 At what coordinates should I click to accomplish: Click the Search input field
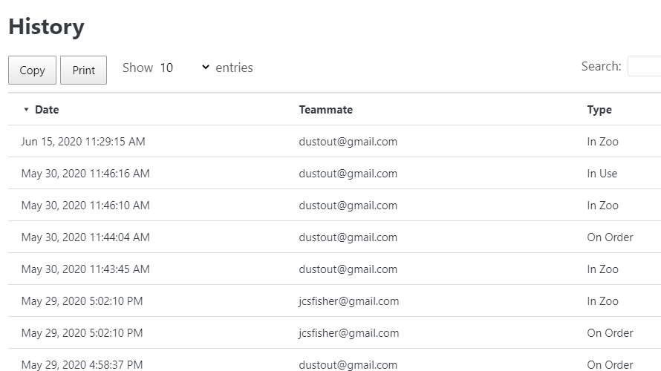(644, 66)
